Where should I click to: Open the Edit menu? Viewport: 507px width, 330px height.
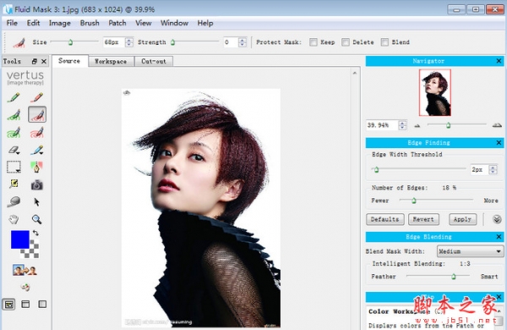(x=33, y=23)
